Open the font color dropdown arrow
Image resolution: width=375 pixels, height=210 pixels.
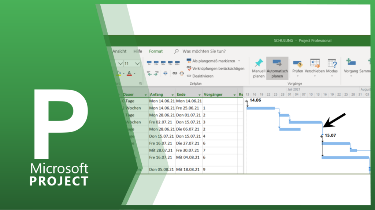click(135, 73)
